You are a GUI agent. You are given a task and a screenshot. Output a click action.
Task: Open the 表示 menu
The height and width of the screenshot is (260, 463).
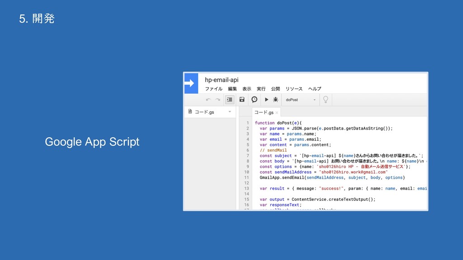247,89
